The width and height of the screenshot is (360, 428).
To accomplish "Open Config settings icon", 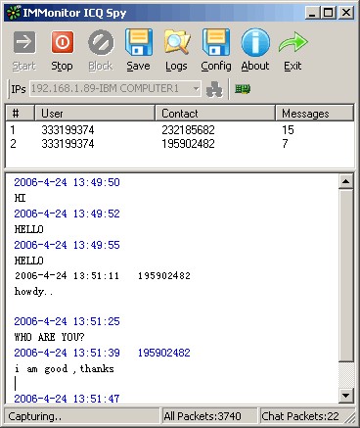I will tap(216, 42).
